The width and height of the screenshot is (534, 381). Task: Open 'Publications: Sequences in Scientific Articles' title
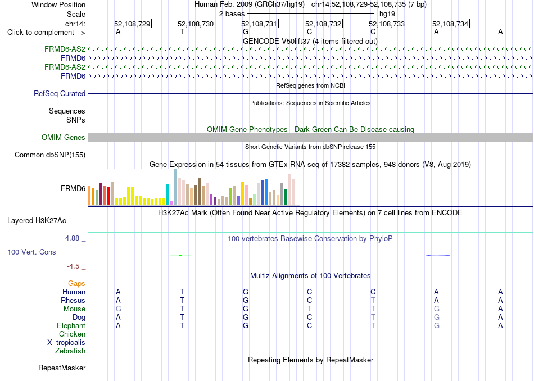[x=310, y=103]
